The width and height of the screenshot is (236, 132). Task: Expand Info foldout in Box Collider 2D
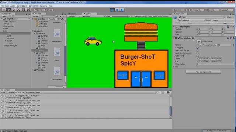coord(174,67)
